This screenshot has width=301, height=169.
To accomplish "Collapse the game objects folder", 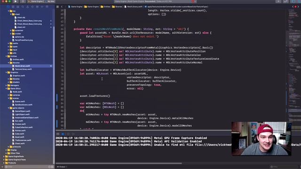I will (x=8, y=108).
